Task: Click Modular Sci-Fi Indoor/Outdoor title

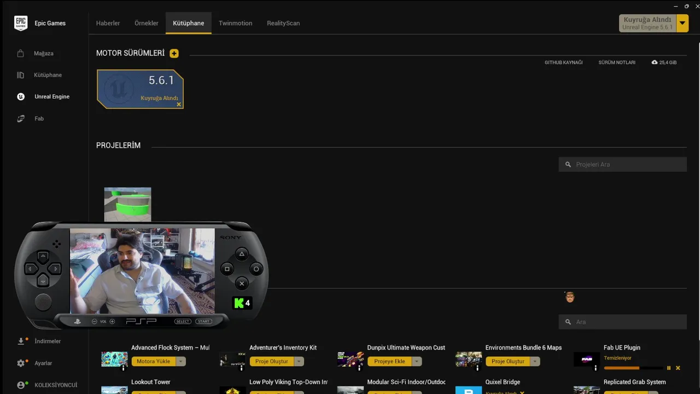Action: click(406, 382)
